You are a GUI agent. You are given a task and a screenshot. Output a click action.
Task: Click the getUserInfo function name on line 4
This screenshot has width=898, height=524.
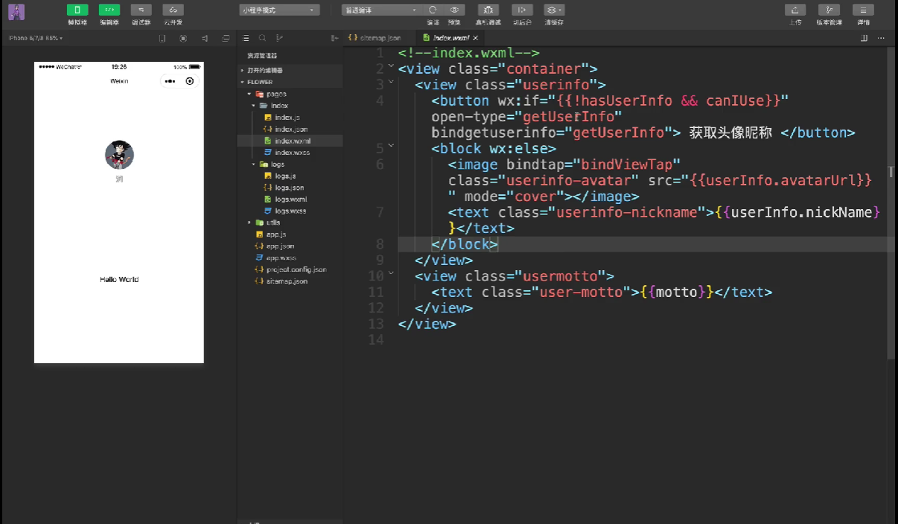pyautogui.click(x=618, y=132)
